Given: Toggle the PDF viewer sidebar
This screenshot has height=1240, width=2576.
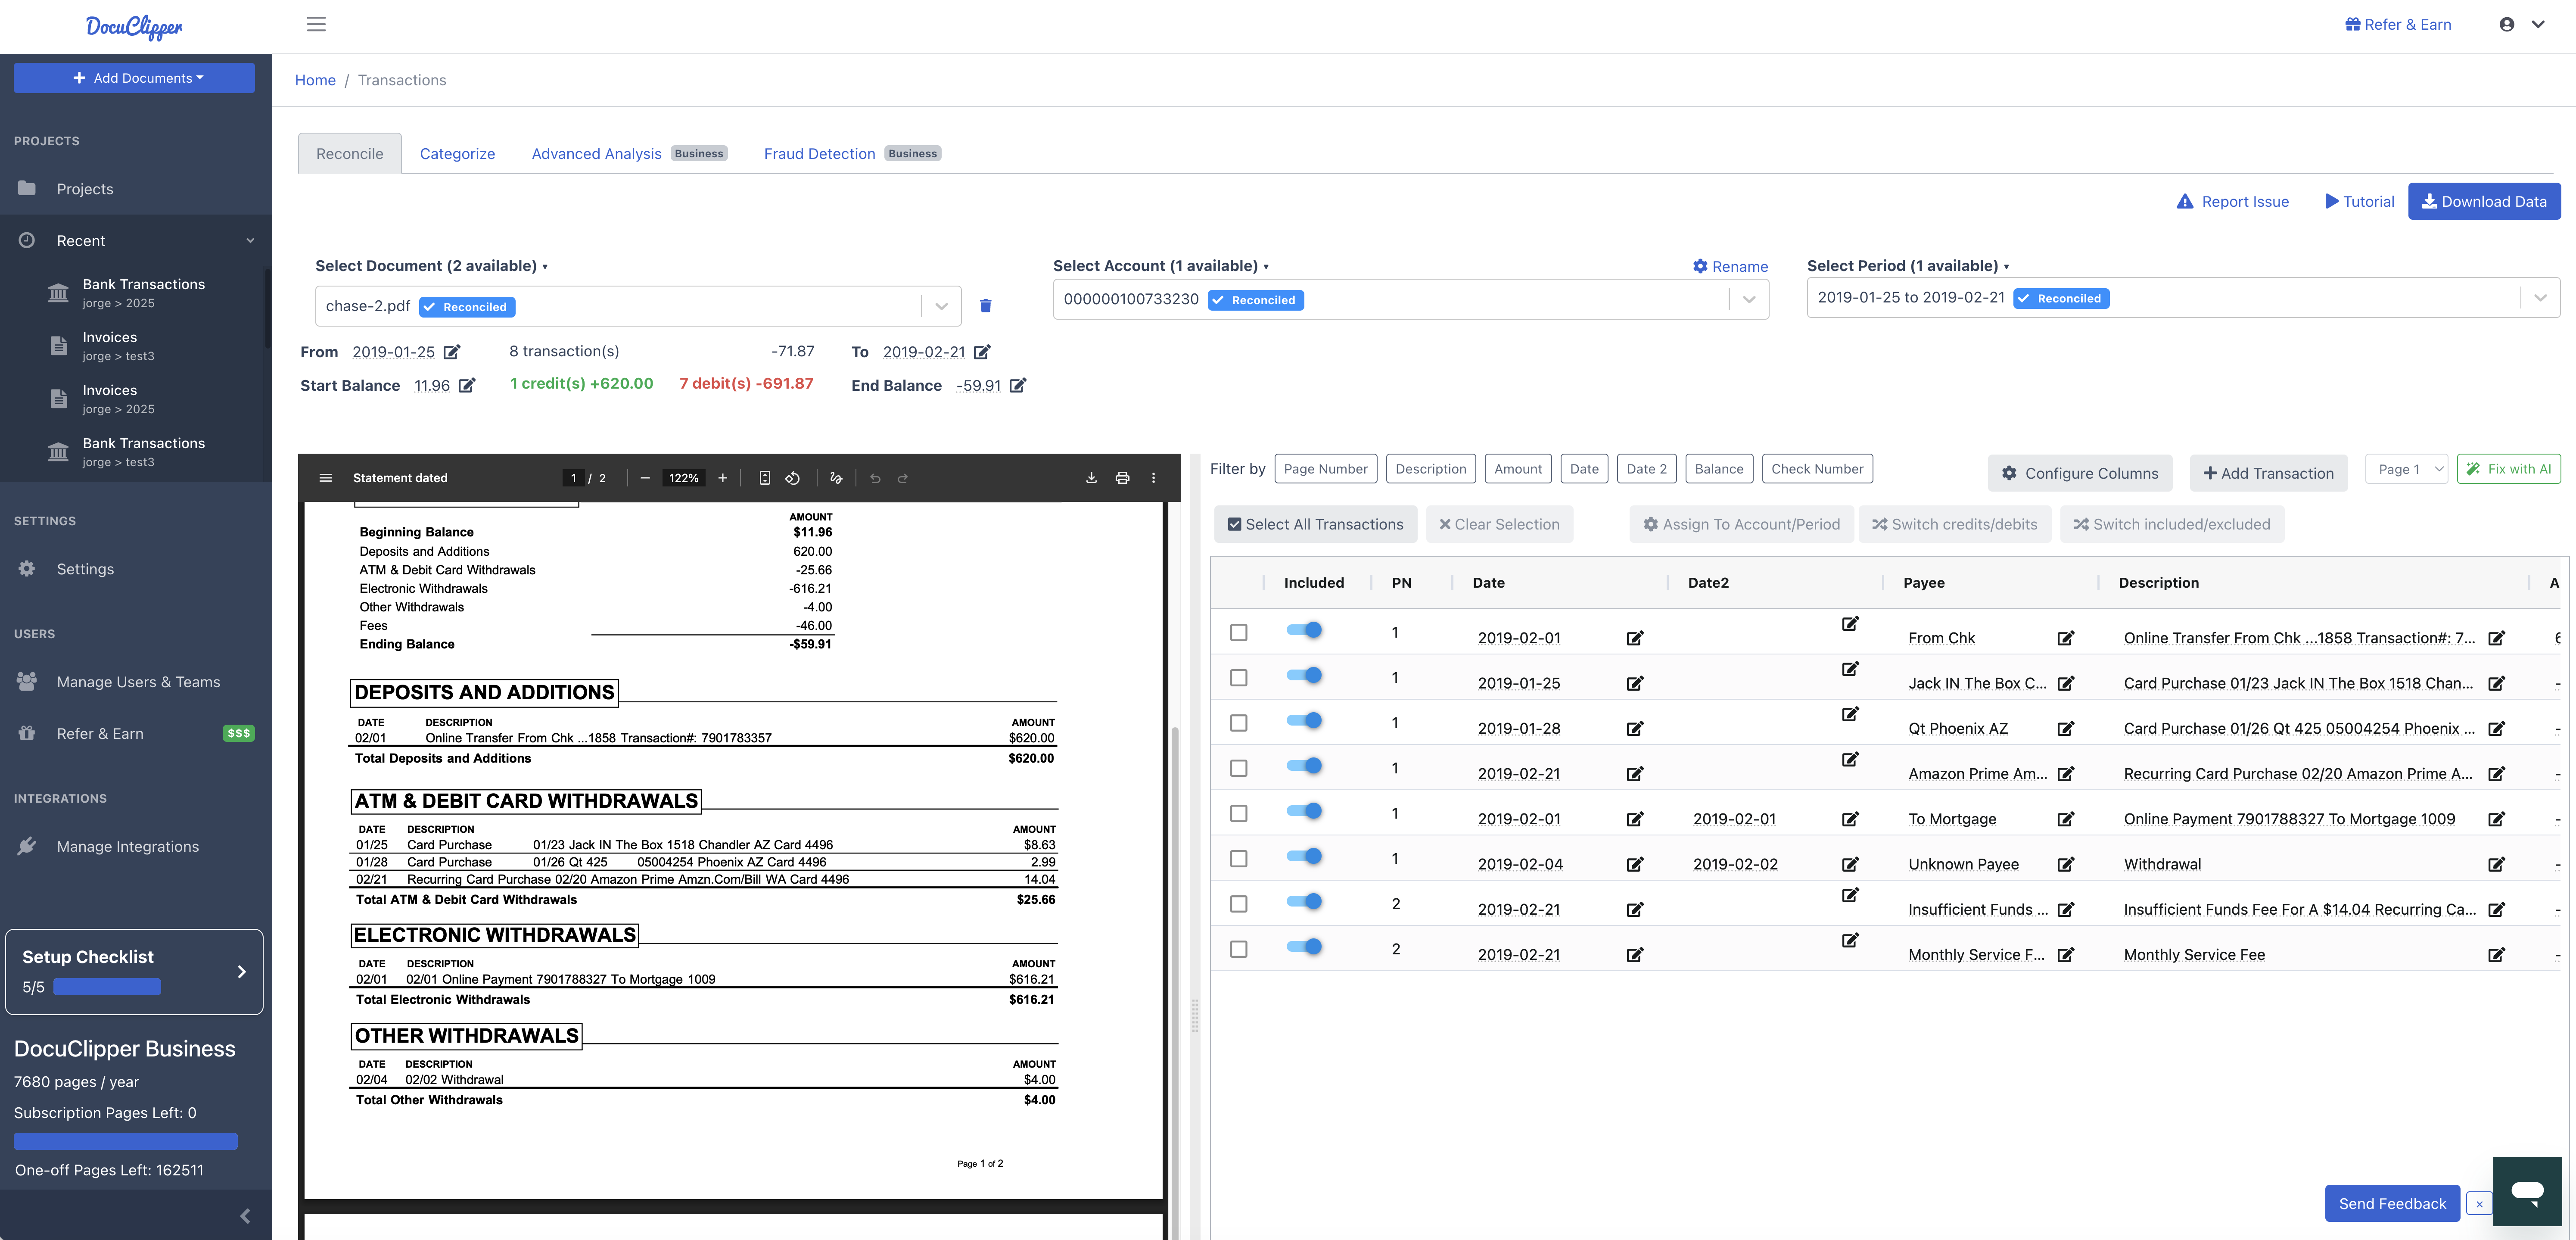Looking at the screenshot, I should coord(325,478).
